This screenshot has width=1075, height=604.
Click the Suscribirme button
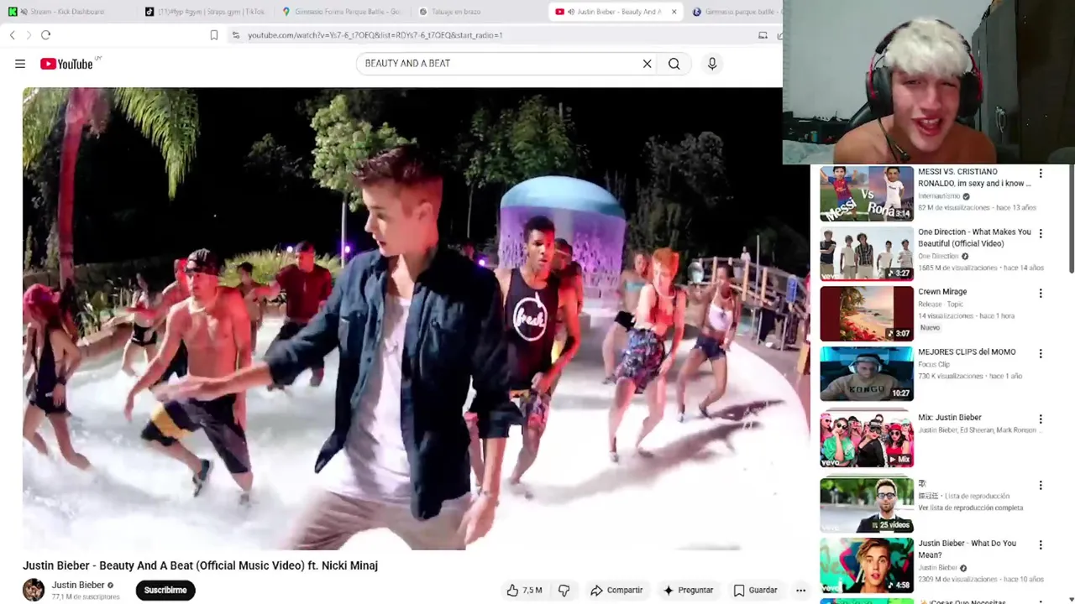[165, 590]
